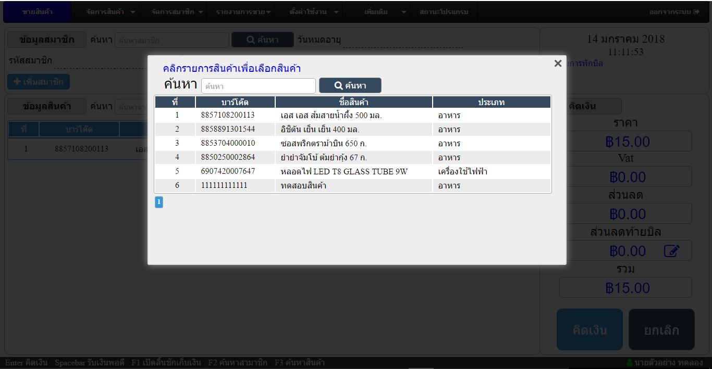Click the dialog's ค้นหา search input field

pos(258,86)
